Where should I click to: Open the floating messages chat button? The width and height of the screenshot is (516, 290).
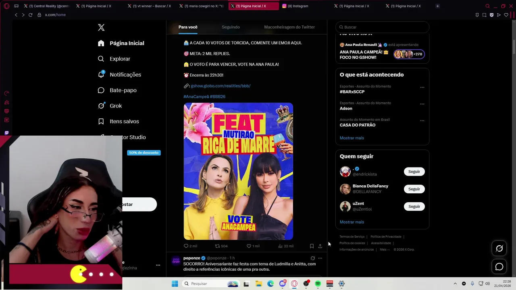(x=499, y=267)
